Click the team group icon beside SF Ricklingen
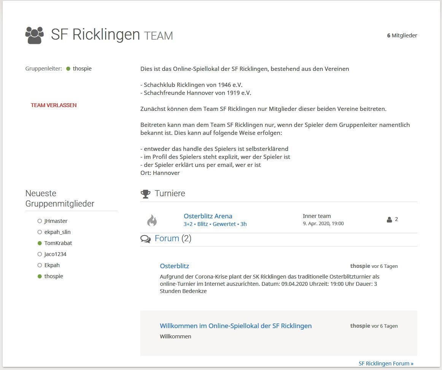This screenshot has width=442, height=370. coord(35,35)
